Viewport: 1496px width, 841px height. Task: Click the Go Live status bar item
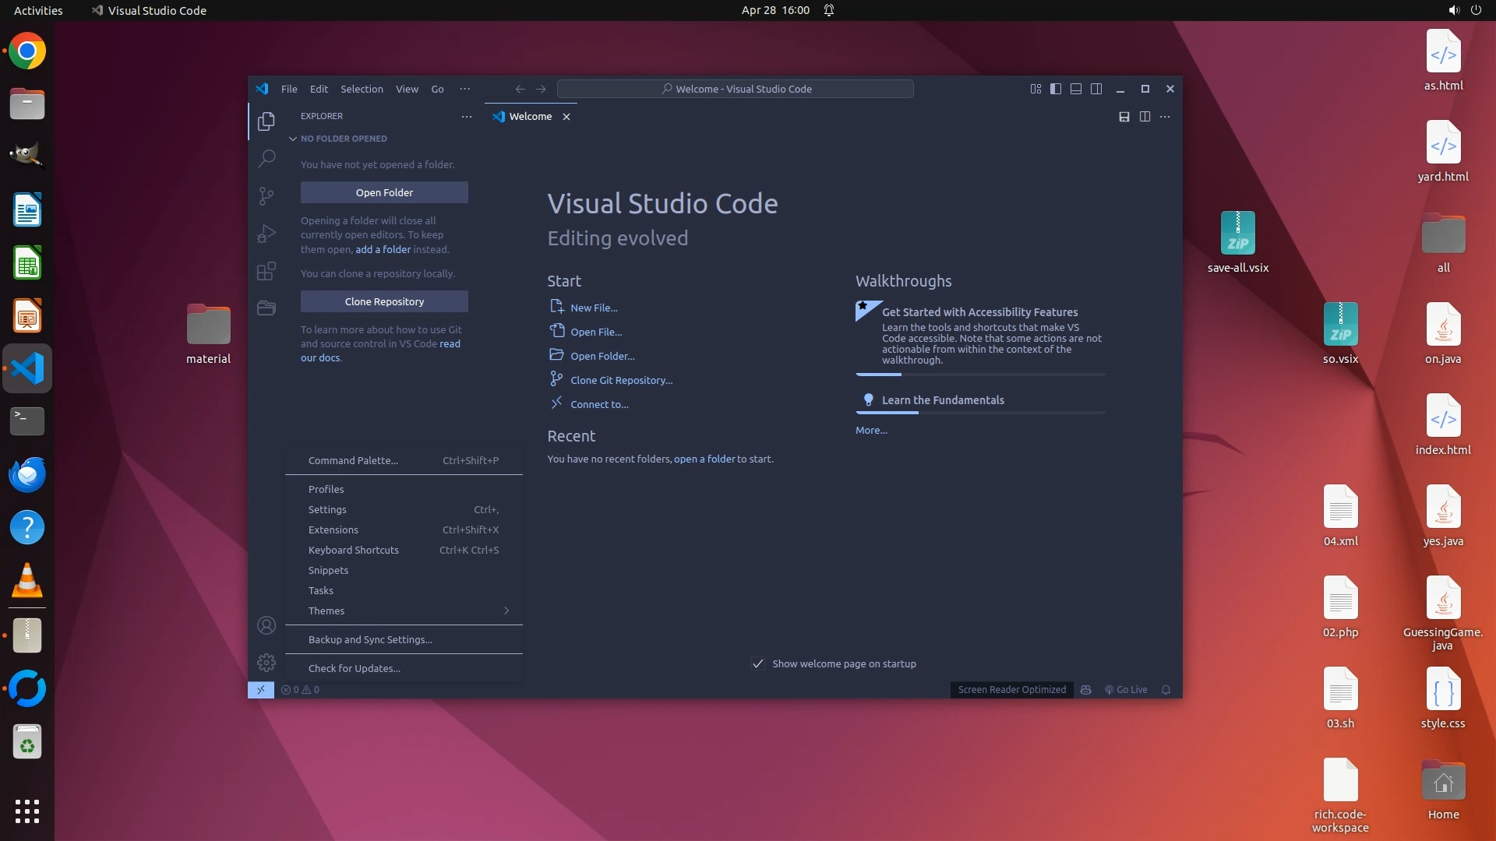1126,690
